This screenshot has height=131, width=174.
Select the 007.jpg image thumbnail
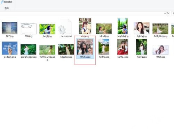click(9, 28)
